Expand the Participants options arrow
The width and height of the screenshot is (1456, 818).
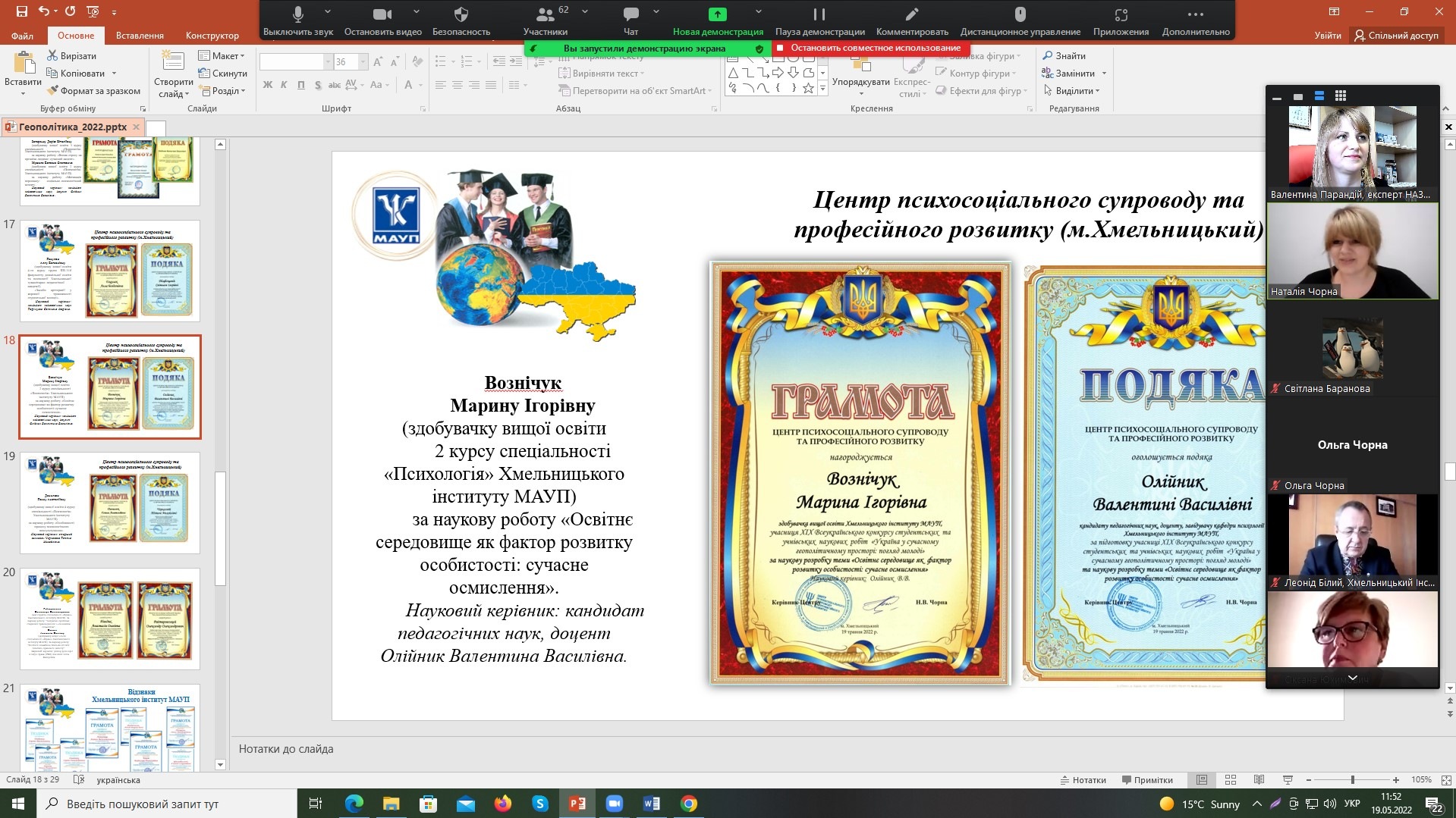click(x=585, y=12)
